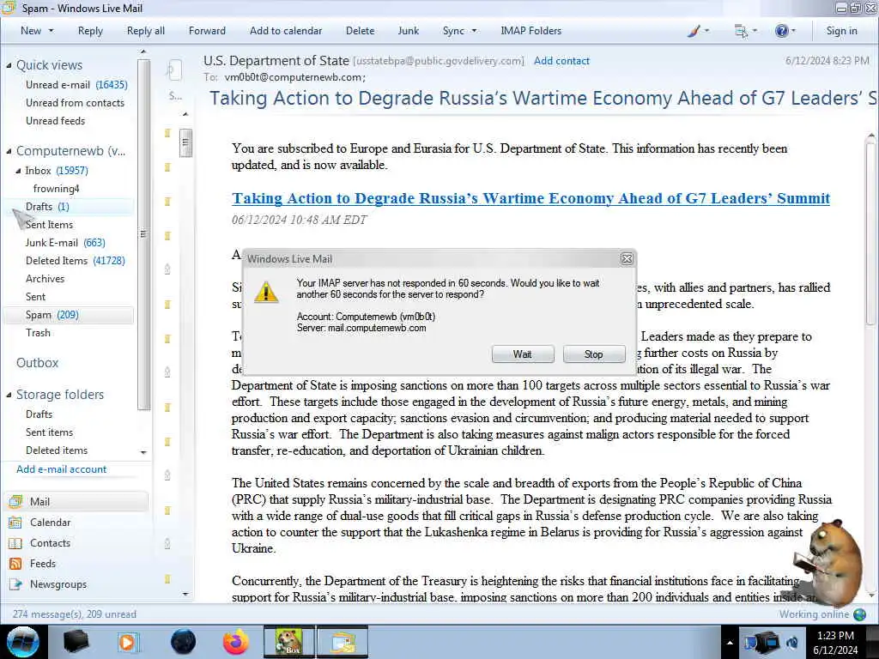Open the blue Help question mark icon
879x659 pixels.
[781, 31]
